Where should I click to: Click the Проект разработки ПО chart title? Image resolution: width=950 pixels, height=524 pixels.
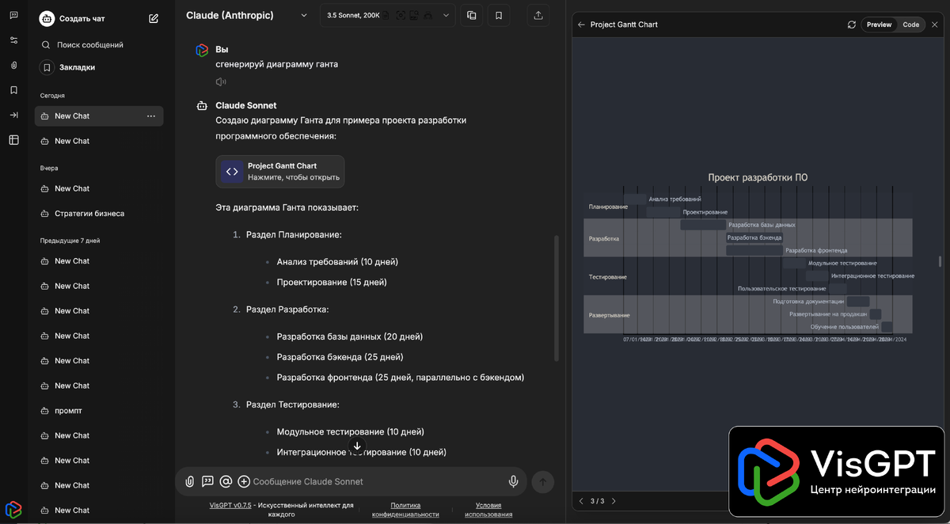(758, 177)
